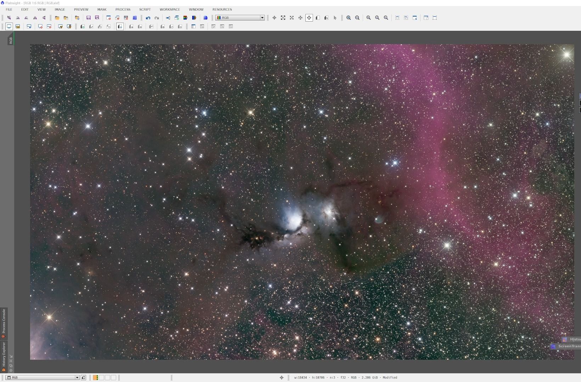Open the RGB display channel dropdown
581x382 pixels.
[x=240, y=18]
